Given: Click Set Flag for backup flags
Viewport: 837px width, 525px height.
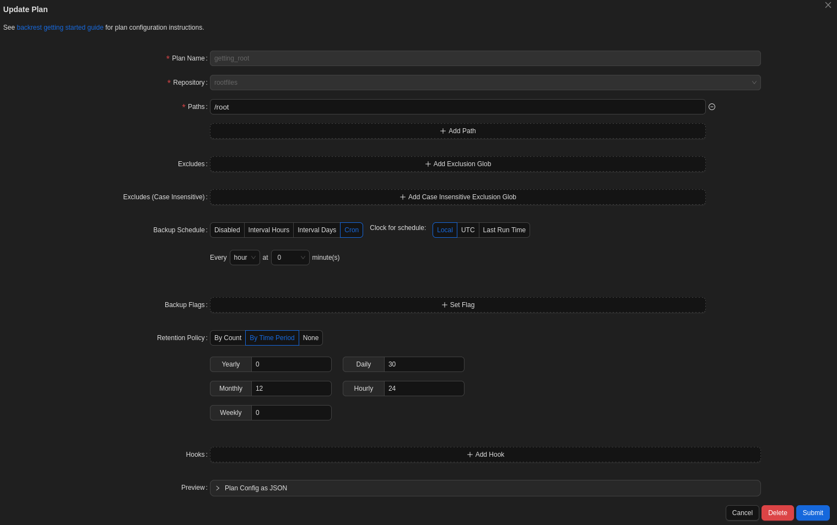Looking at the screenshot, I should [x=457, y=305].
